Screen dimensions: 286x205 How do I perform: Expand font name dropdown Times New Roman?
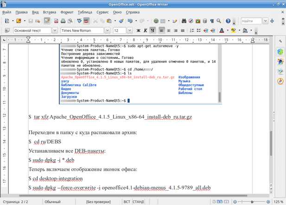pos(108,31)
